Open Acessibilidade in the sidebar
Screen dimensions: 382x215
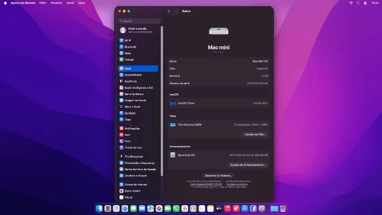coord(138,75)
